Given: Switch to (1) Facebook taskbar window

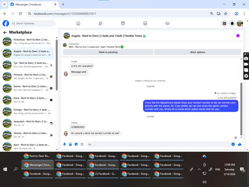Looking at the screenshot, I should (x=103, y=174).
